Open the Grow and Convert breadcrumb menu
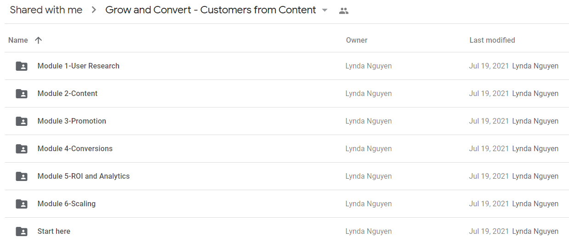The height and width of the screenshot is (243, 569). [x=211, y=10]
